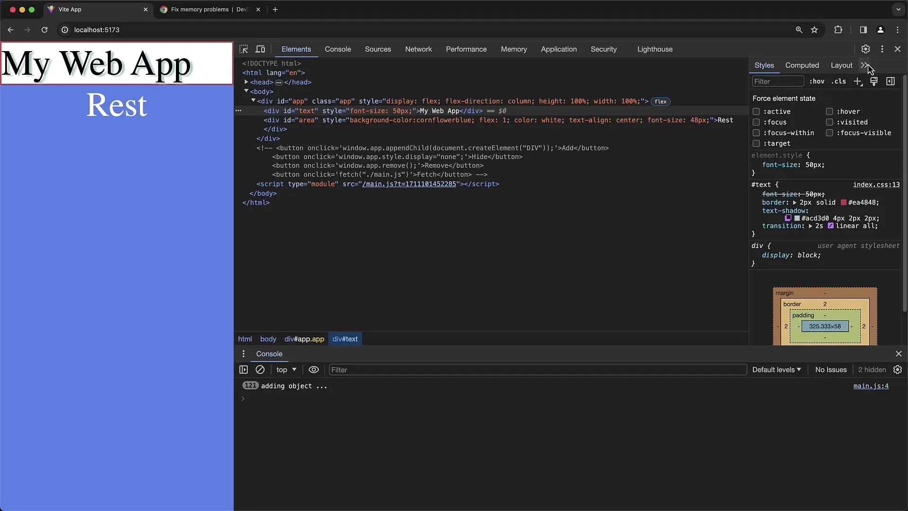Show the console sidebar icon
This screenshot has width=908, height=511.
(244, 370)
